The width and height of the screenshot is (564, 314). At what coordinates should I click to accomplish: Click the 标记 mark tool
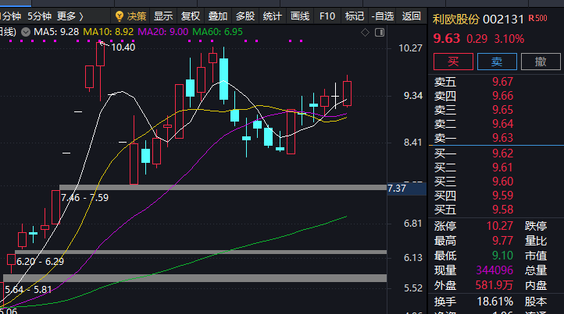click(355, 16)
